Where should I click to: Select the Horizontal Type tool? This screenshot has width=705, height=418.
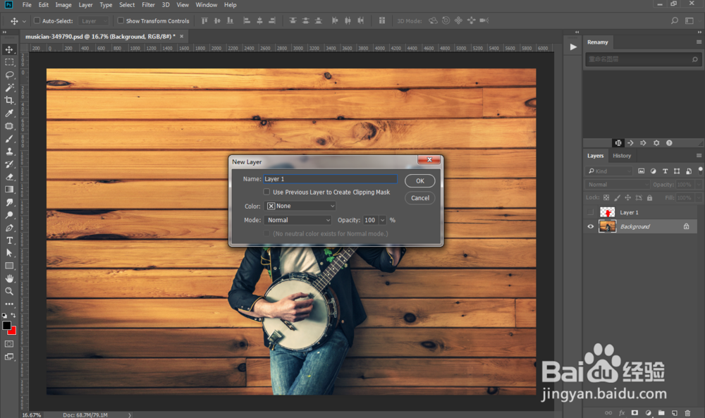(x=9, y=240)
